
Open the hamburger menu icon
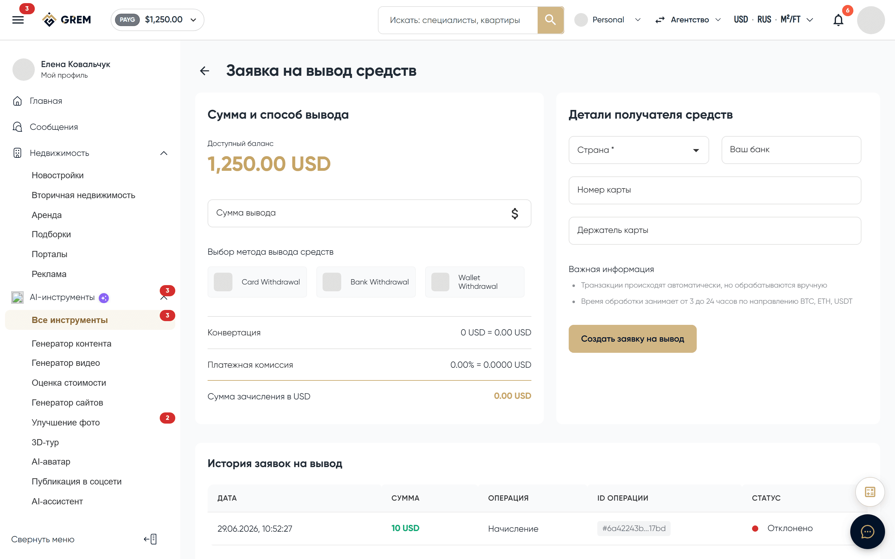(18, 20)
